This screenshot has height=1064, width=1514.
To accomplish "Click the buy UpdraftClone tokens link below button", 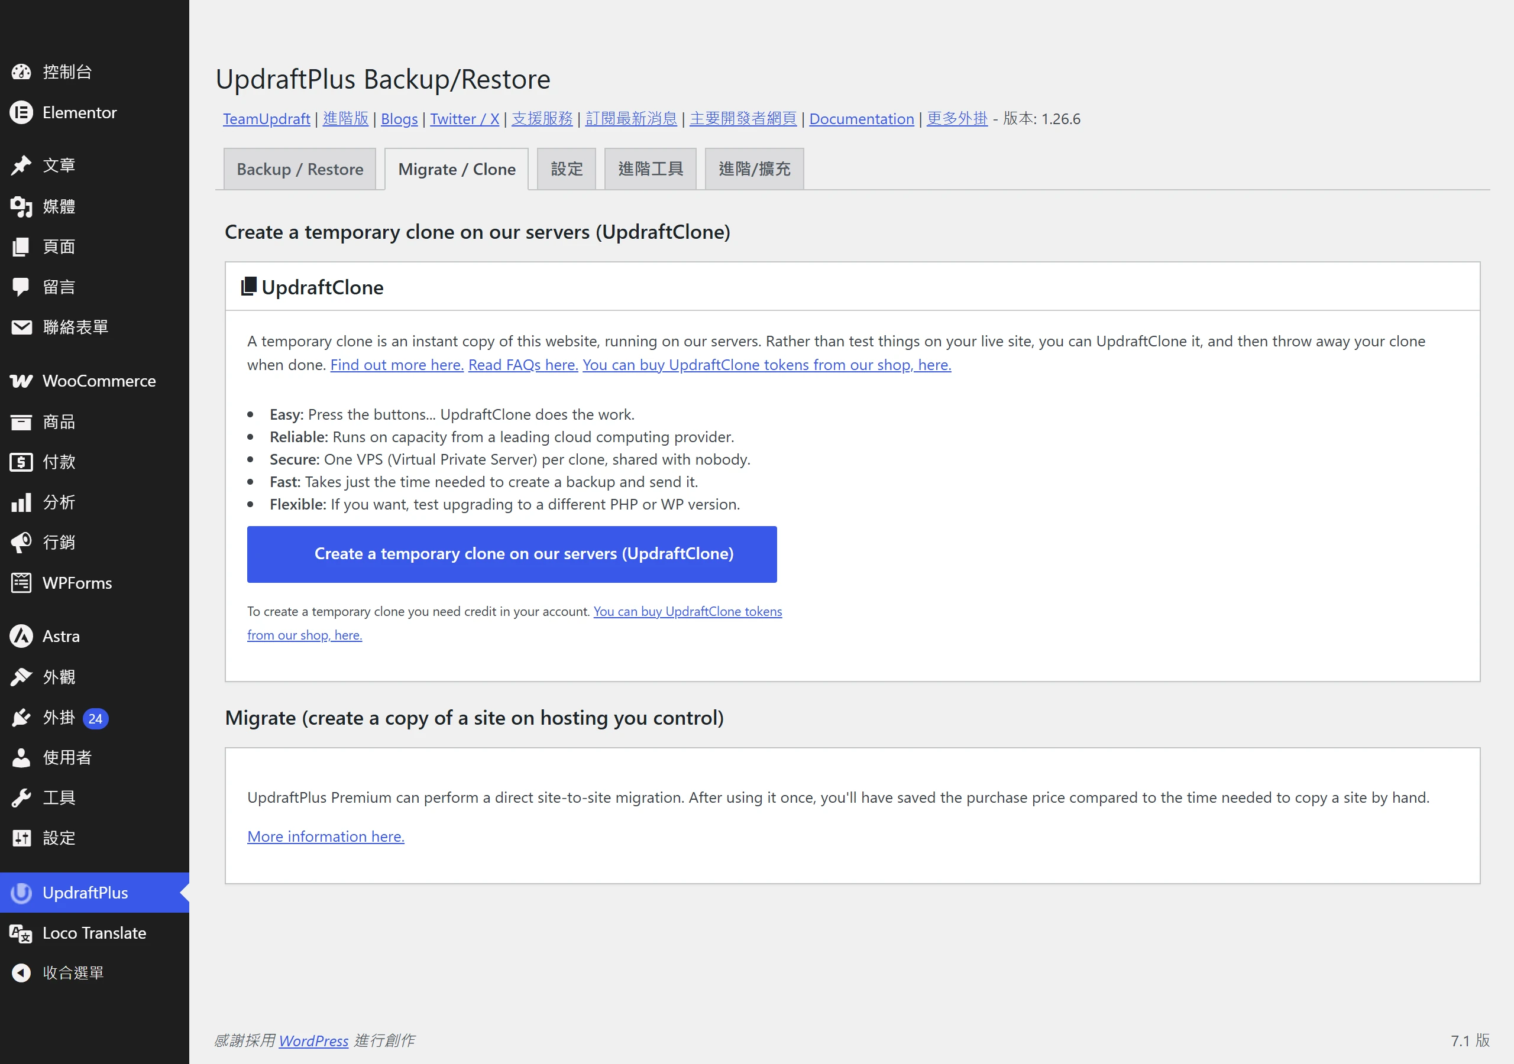I will pyautogui.click(x=687, y=612).
